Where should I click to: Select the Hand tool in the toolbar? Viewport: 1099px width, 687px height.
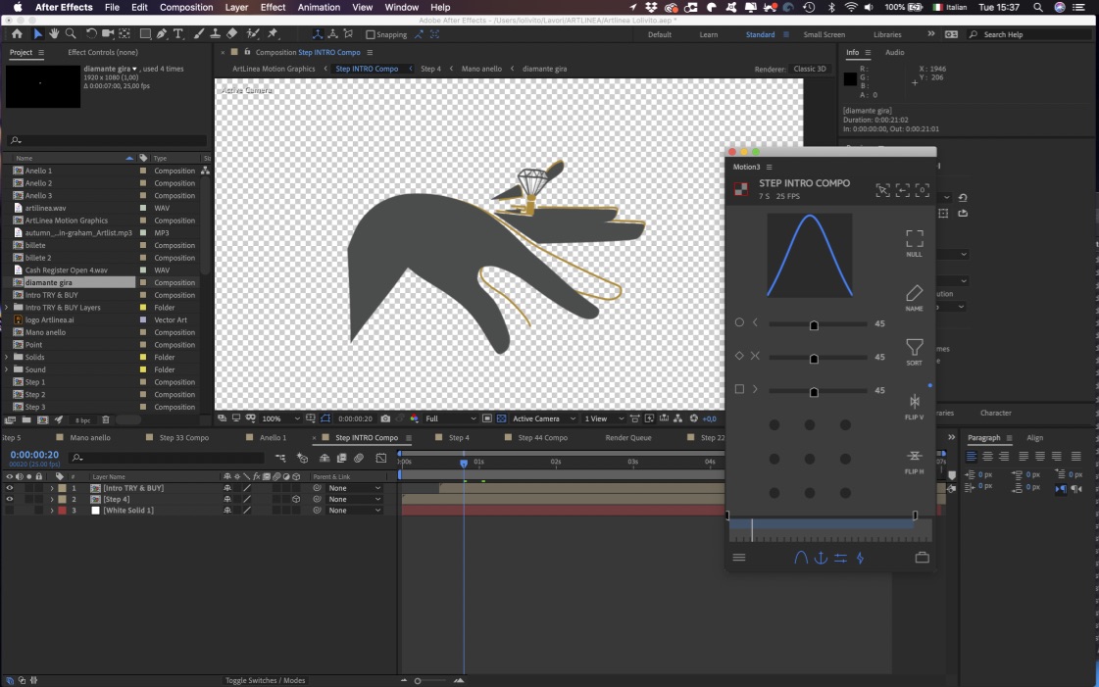54,33
